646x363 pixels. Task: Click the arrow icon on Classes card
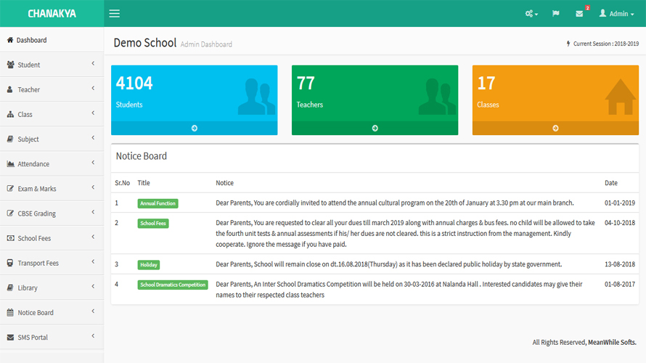555,129
